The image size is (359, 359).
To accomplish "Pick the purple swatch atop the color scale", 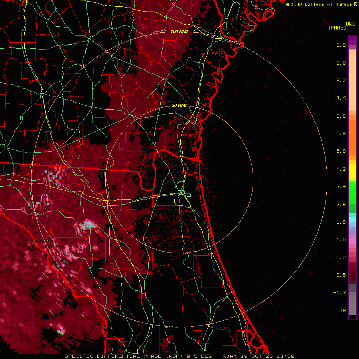I will (x=352, y=40).
